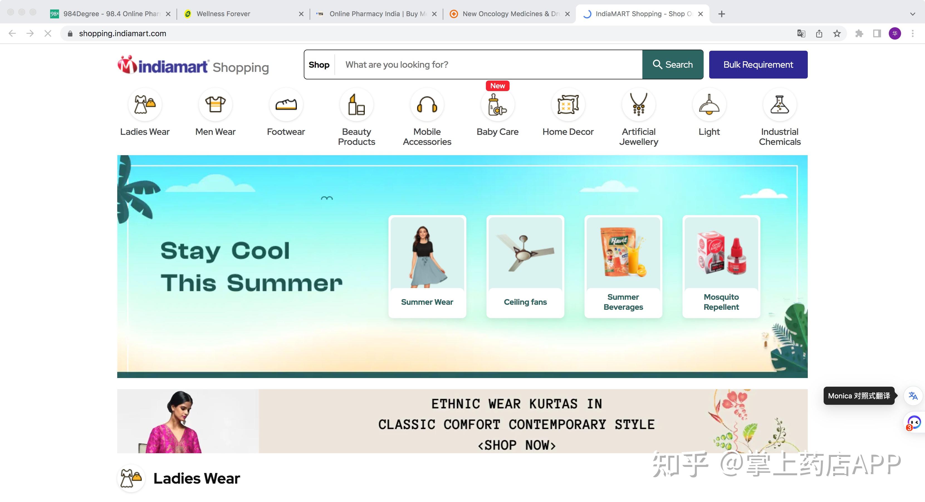Open the Monica assistant chat icon
Viewport: 925px width, 502px height.
click(x=914, y=422)
